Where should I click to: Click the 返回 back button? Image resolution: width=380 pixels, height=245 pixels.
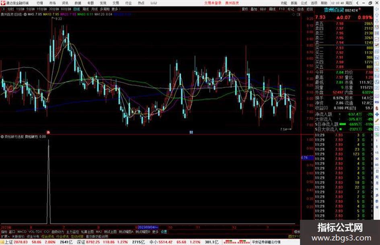point(310,9)
